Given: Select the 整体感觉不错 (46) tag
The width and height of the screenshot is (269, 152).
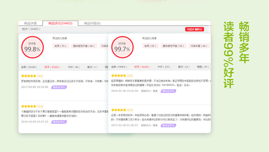Looking at the screenshot, I should [x=84, y=46].
